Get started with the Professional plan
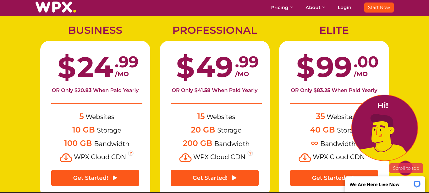The height and width of the screenshot is (193, 429). pos(215,178)
